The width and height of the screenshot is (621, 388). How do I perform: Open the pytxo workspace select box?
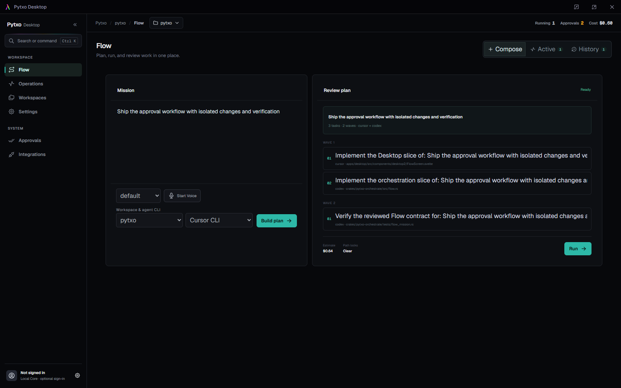pos(149,220)
